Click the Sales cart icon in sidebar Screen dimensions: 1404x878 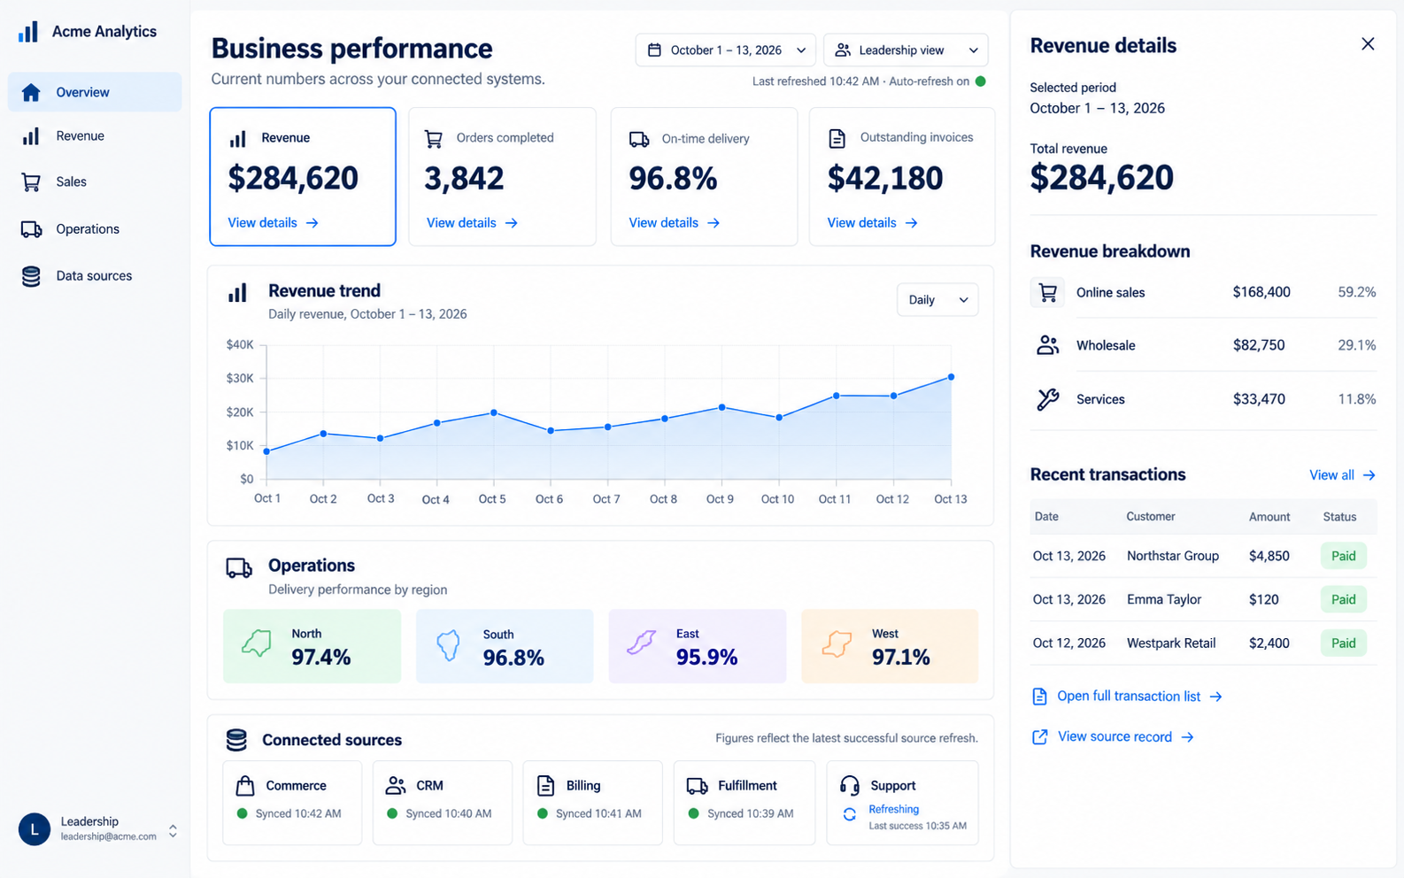tap(31, 182)
